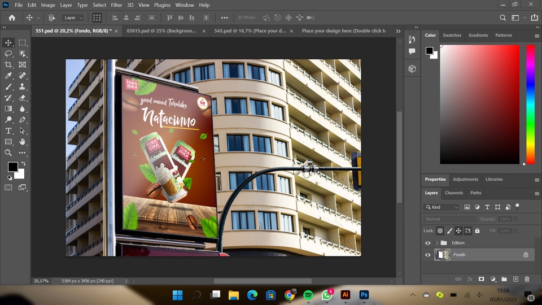Select the Eraser tool
This screenshot has height=305, width=542.
[23, 98]
